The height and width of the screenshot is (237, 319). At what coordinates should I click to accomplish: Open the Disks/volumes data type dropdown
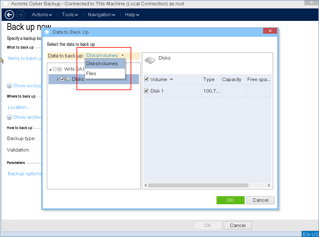click(x=105, y=56)
